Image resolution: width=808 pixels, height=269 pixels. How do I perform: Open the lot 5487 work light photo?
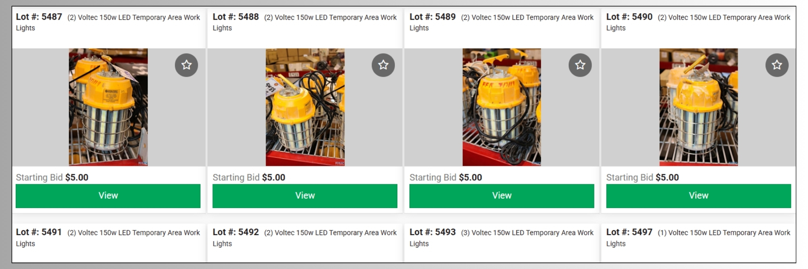point(108,107)
